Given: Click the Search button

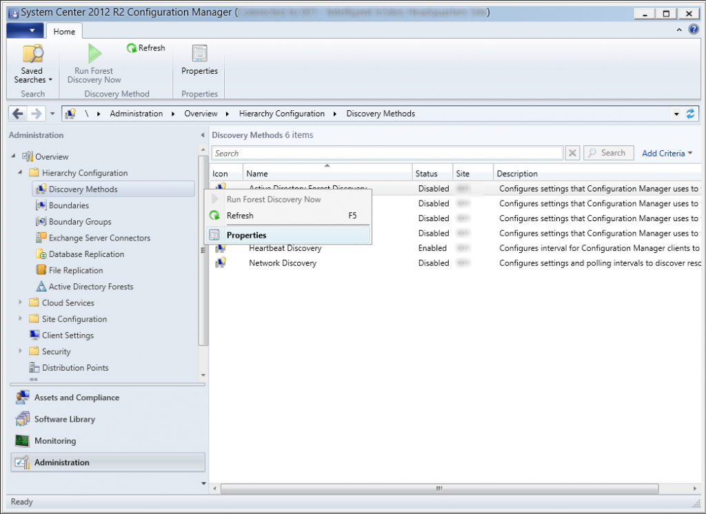Looking at the screenshot, I should click(608, 152).
